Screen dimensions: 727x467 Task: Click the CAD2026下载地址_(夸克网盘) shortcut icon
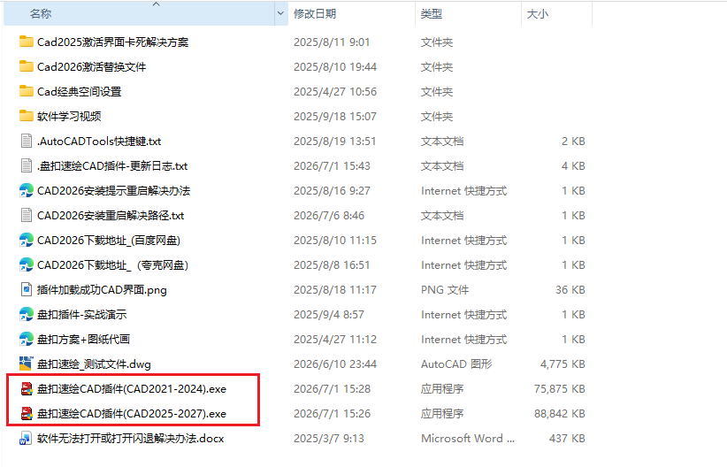[x=26, y=264]
